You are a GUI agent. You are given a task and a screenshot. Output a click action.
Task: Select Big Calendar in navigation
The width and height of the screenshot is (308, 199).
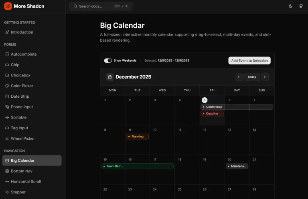[x=32, y=161]
